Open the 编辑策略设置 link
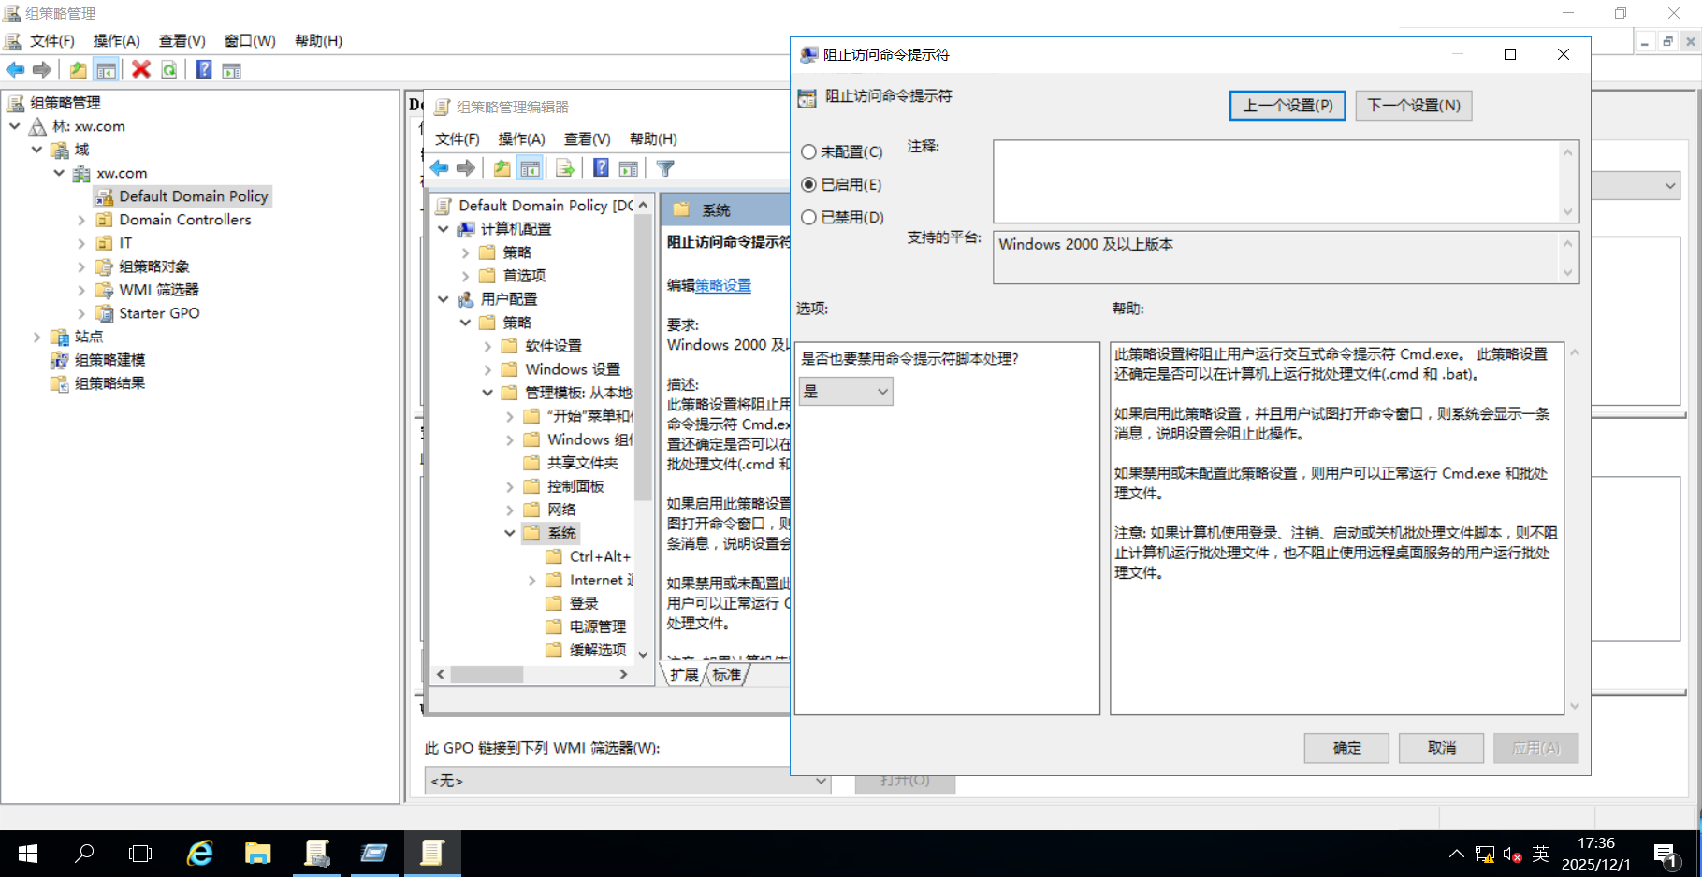This screenshot has height=877, width=1702. pyautogui.click(x=720, y=285)
